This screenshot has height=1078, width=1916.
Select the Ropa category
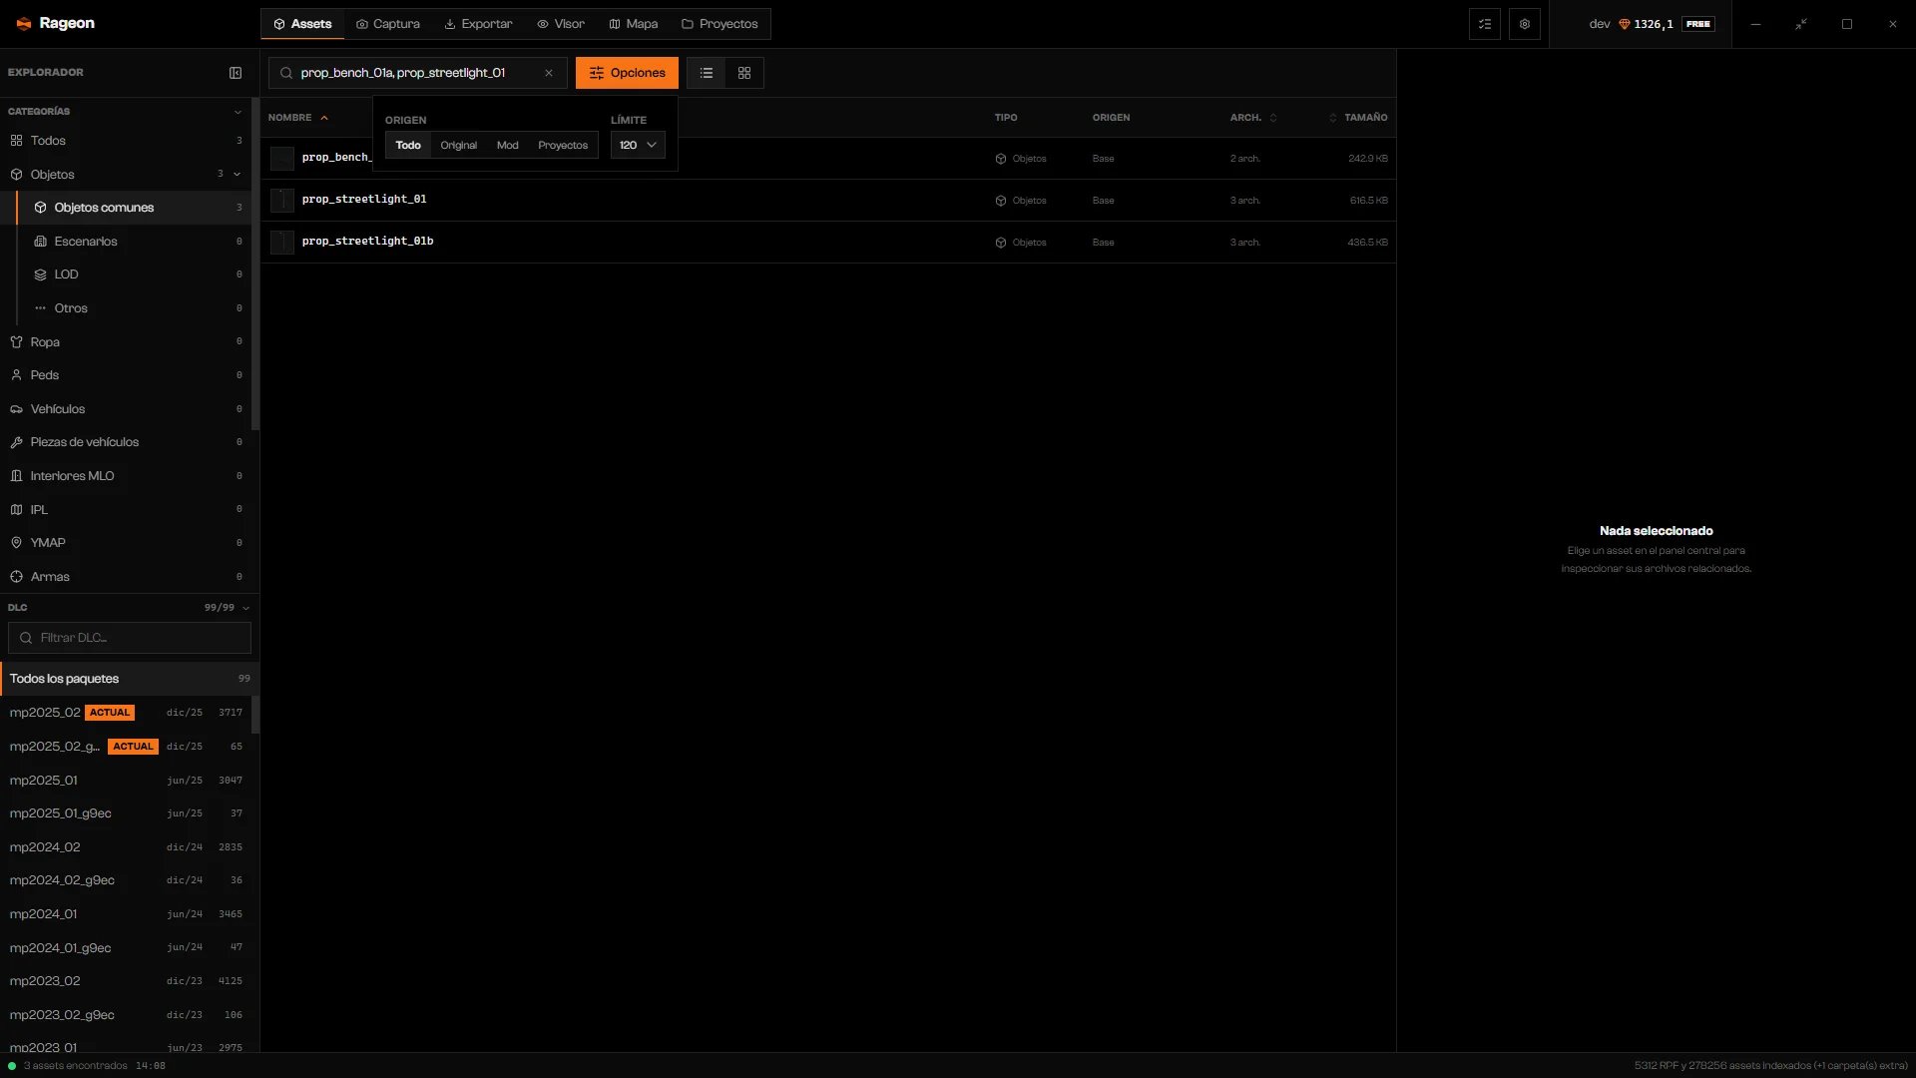126,342
